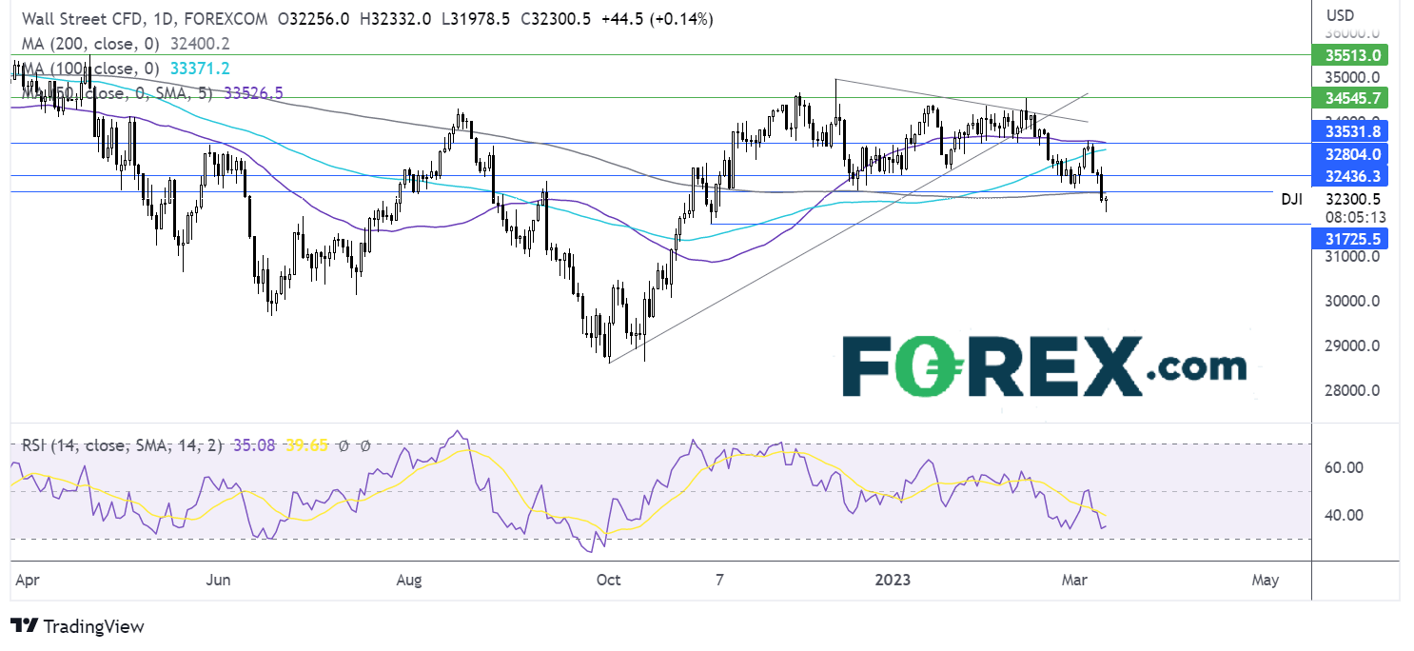The height and width of the screenshot is (651, 1414).
Task: Click the TradingView logo icon
Action: (x=25, y=626)
